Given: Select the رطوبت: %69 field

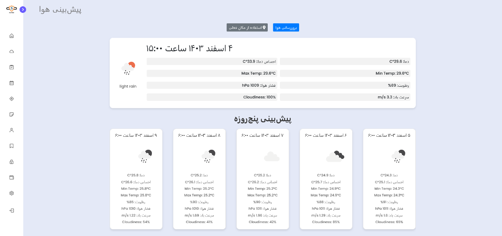Looking at the screenshot, I should click(345, 85).
